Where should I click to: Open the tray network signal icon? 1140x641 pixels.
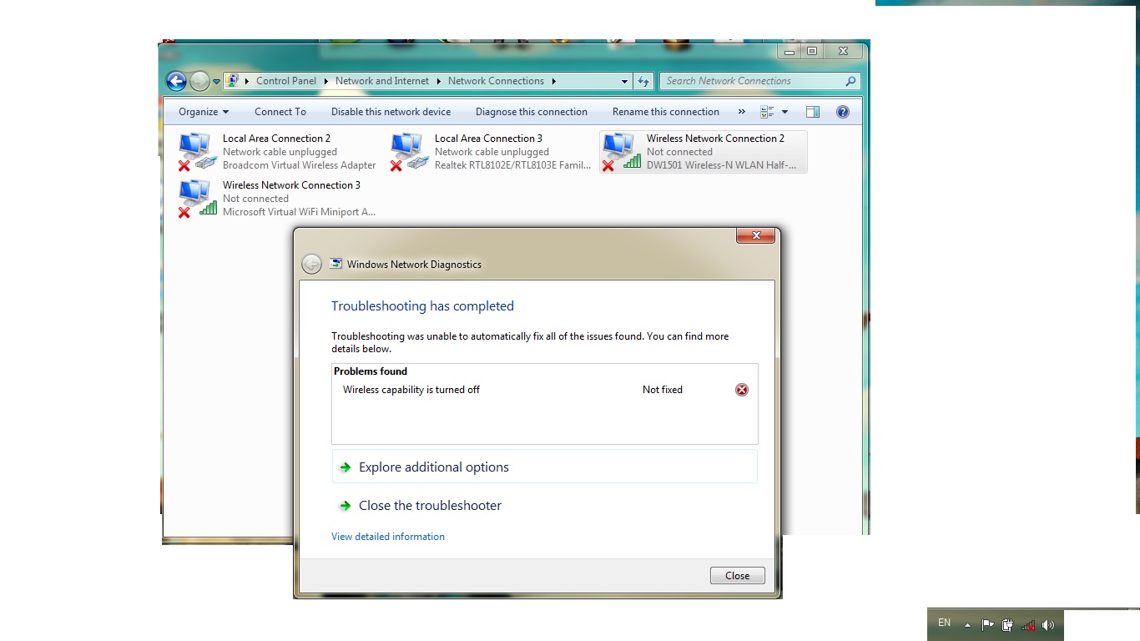(x=1028, y=624)
